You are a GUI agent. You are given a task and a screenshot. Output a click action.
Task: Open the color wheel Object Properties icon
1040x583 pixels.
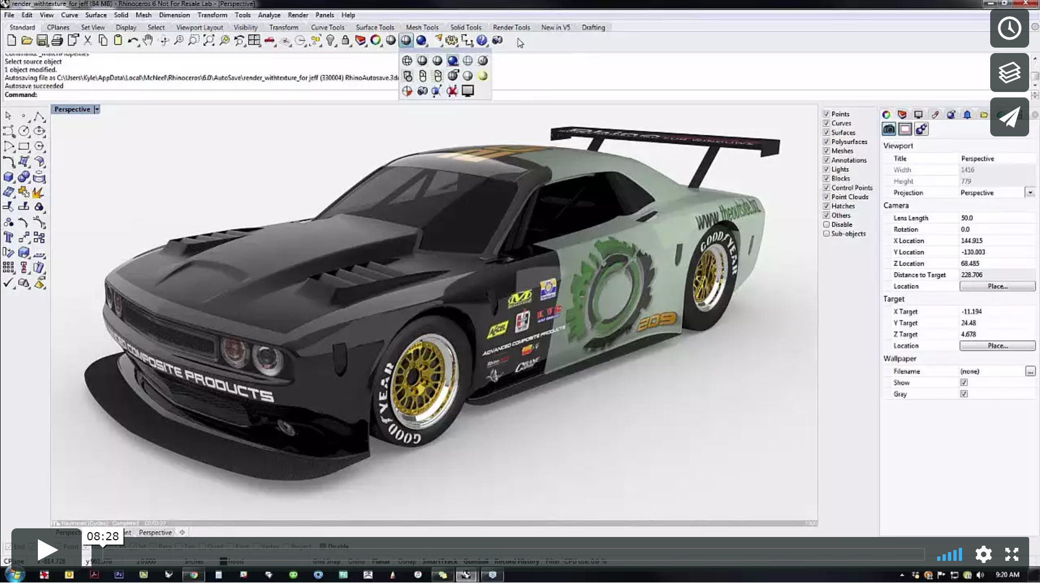(x=375, y=41)
